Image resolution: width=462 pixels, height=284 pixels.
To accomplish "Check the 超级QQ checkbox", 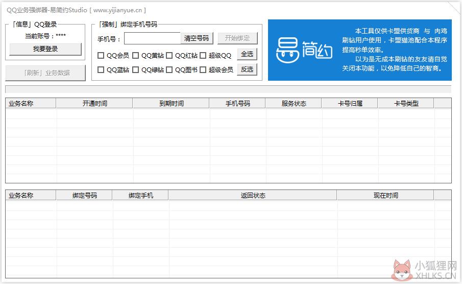I will coord(203,56).
